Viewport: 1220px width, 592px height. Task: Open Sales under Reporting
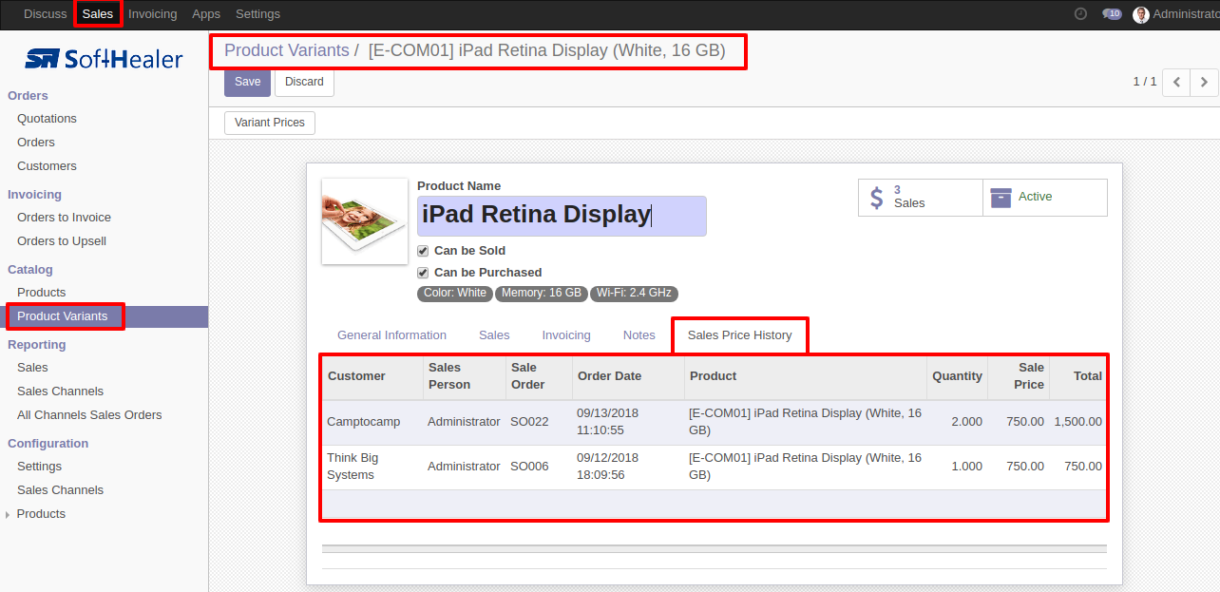pyautogui.click(x=32, y=368)
